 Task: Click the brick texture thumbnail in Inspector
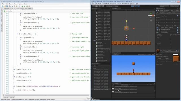pyautogui.click(x=176, y=59)
